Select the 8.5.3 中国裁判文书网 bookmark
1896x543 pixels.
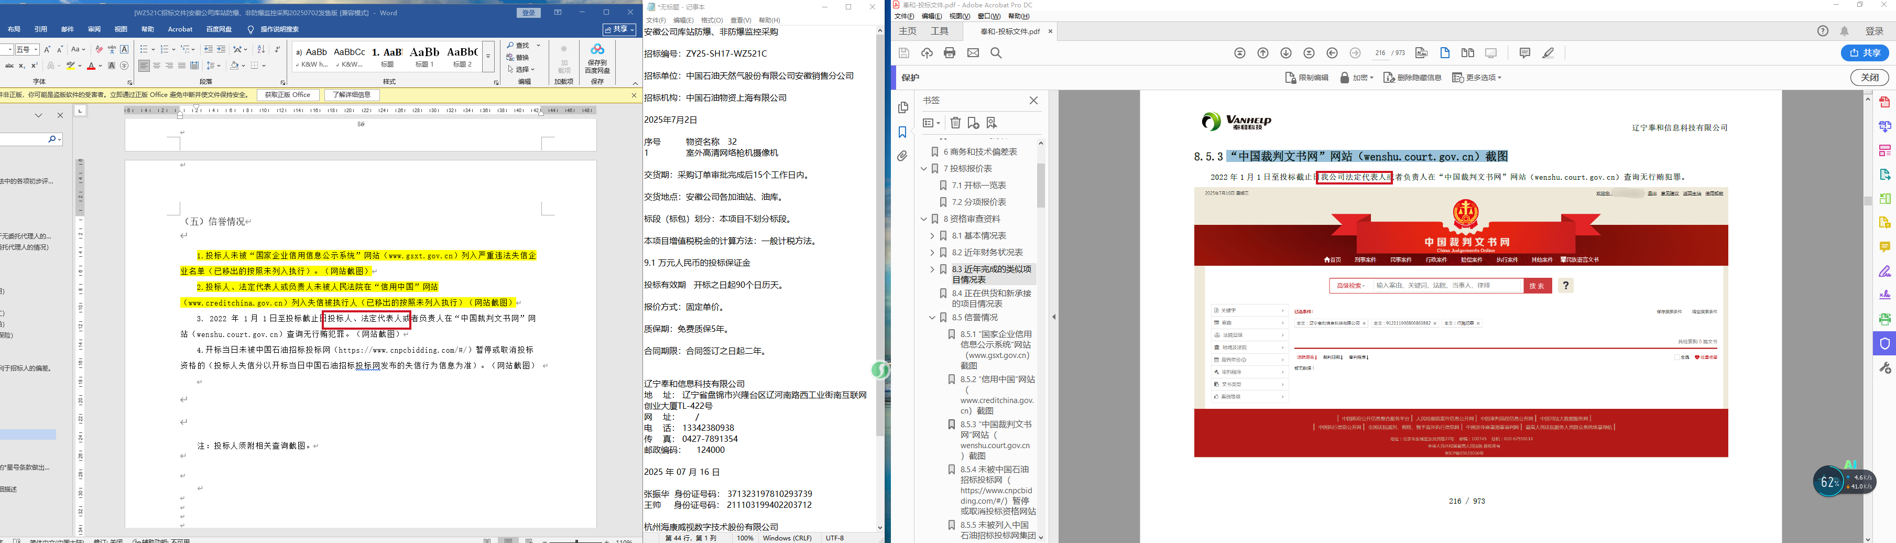pos(997,440)
